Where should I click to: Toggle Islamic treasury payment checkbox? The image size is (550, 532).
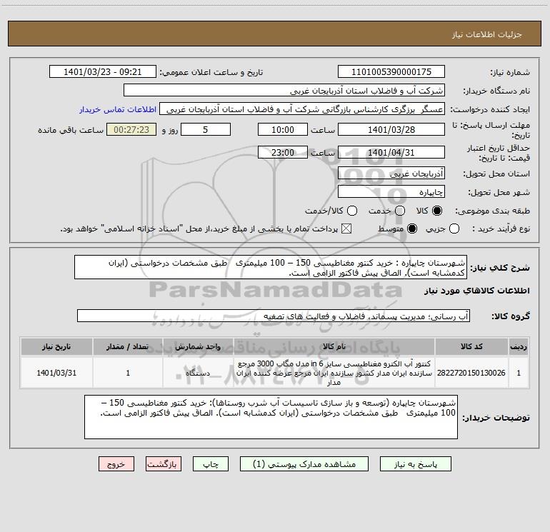click(346, 229)
